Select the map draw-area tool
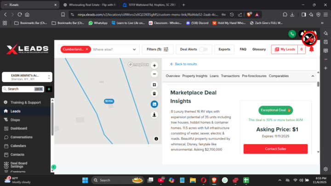Viewport: 331px width, 186px height. (x=154, y=85)
